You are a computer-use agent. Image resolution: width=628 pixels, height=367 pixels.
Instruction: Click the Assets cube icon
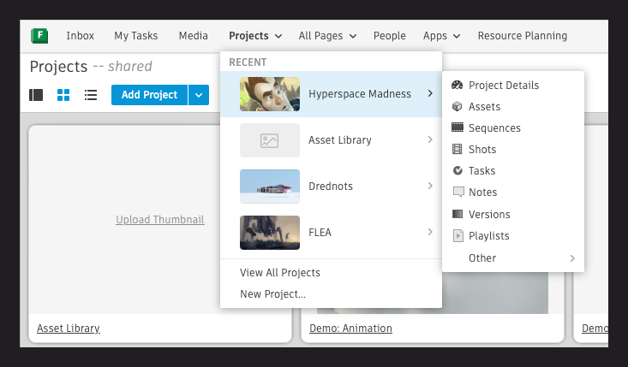(x=458, y=107)
